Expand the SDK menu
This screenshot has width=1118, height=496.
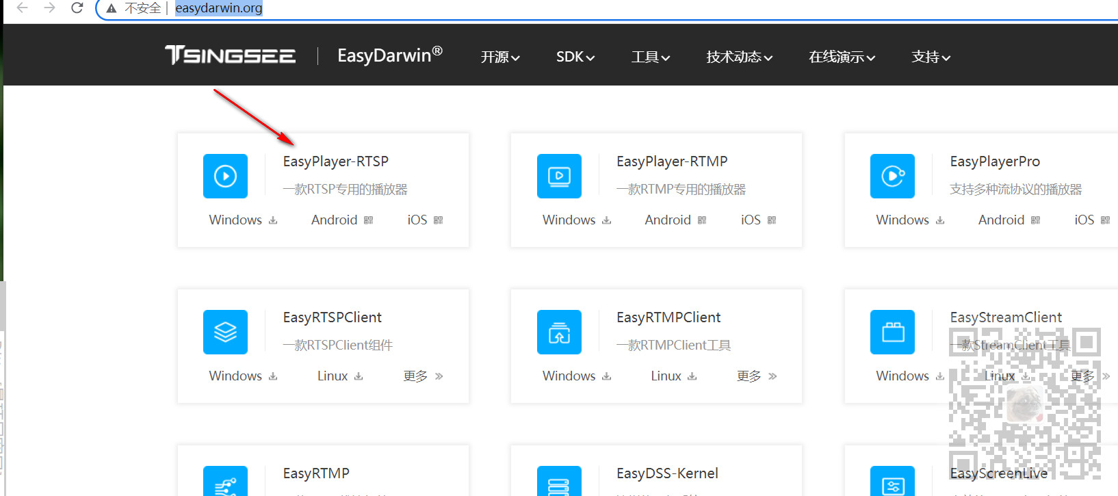575,57
